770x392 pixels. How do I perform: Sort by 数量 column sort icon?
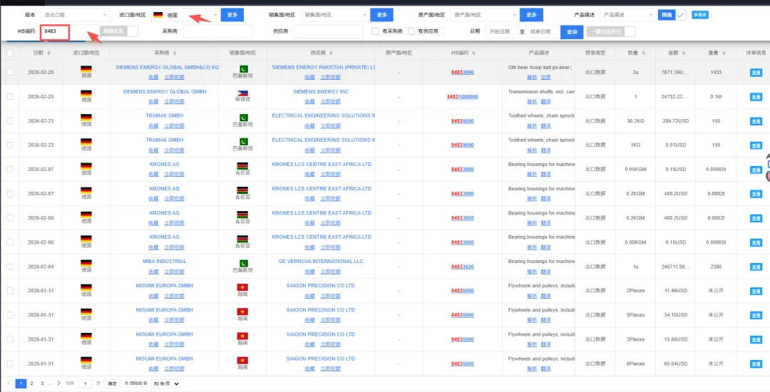[643, 53]
